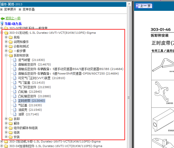The width and height of the screenshot is (174, 148).
Task: Click the green back arrow icon
Action: [3, 18]
